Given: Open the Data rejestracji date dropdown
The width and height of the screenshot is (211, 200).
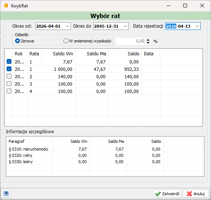Looking at the screenshot, I should coord(197,26).
